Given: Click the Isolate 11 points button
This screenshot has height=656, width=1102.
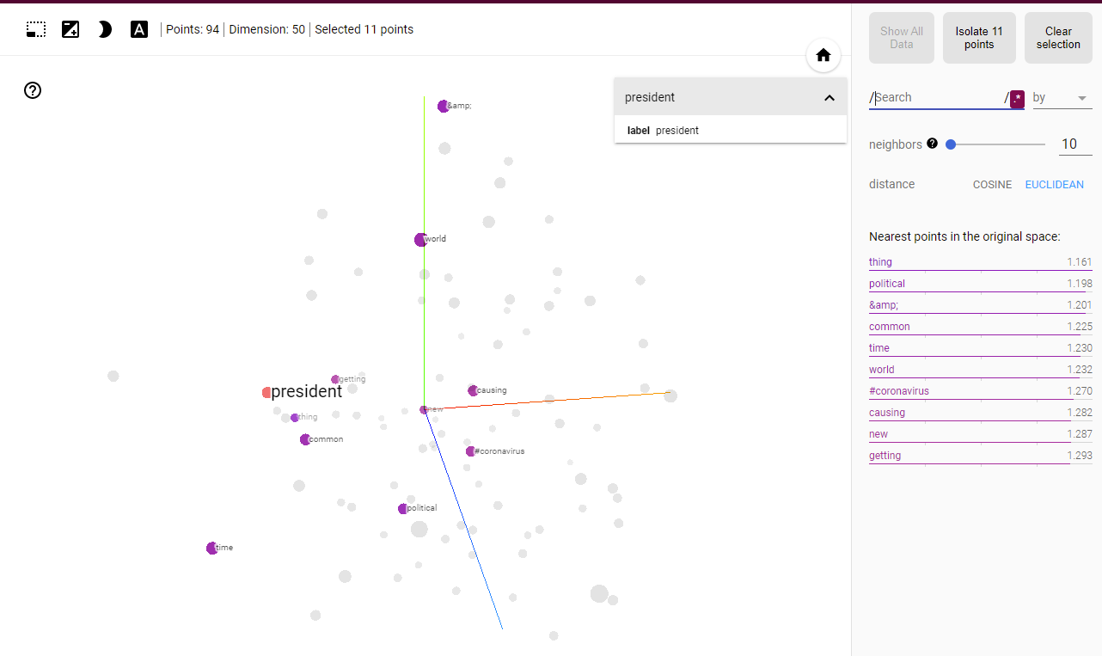Looking at the screenshot, I should (x=979, y=38).
